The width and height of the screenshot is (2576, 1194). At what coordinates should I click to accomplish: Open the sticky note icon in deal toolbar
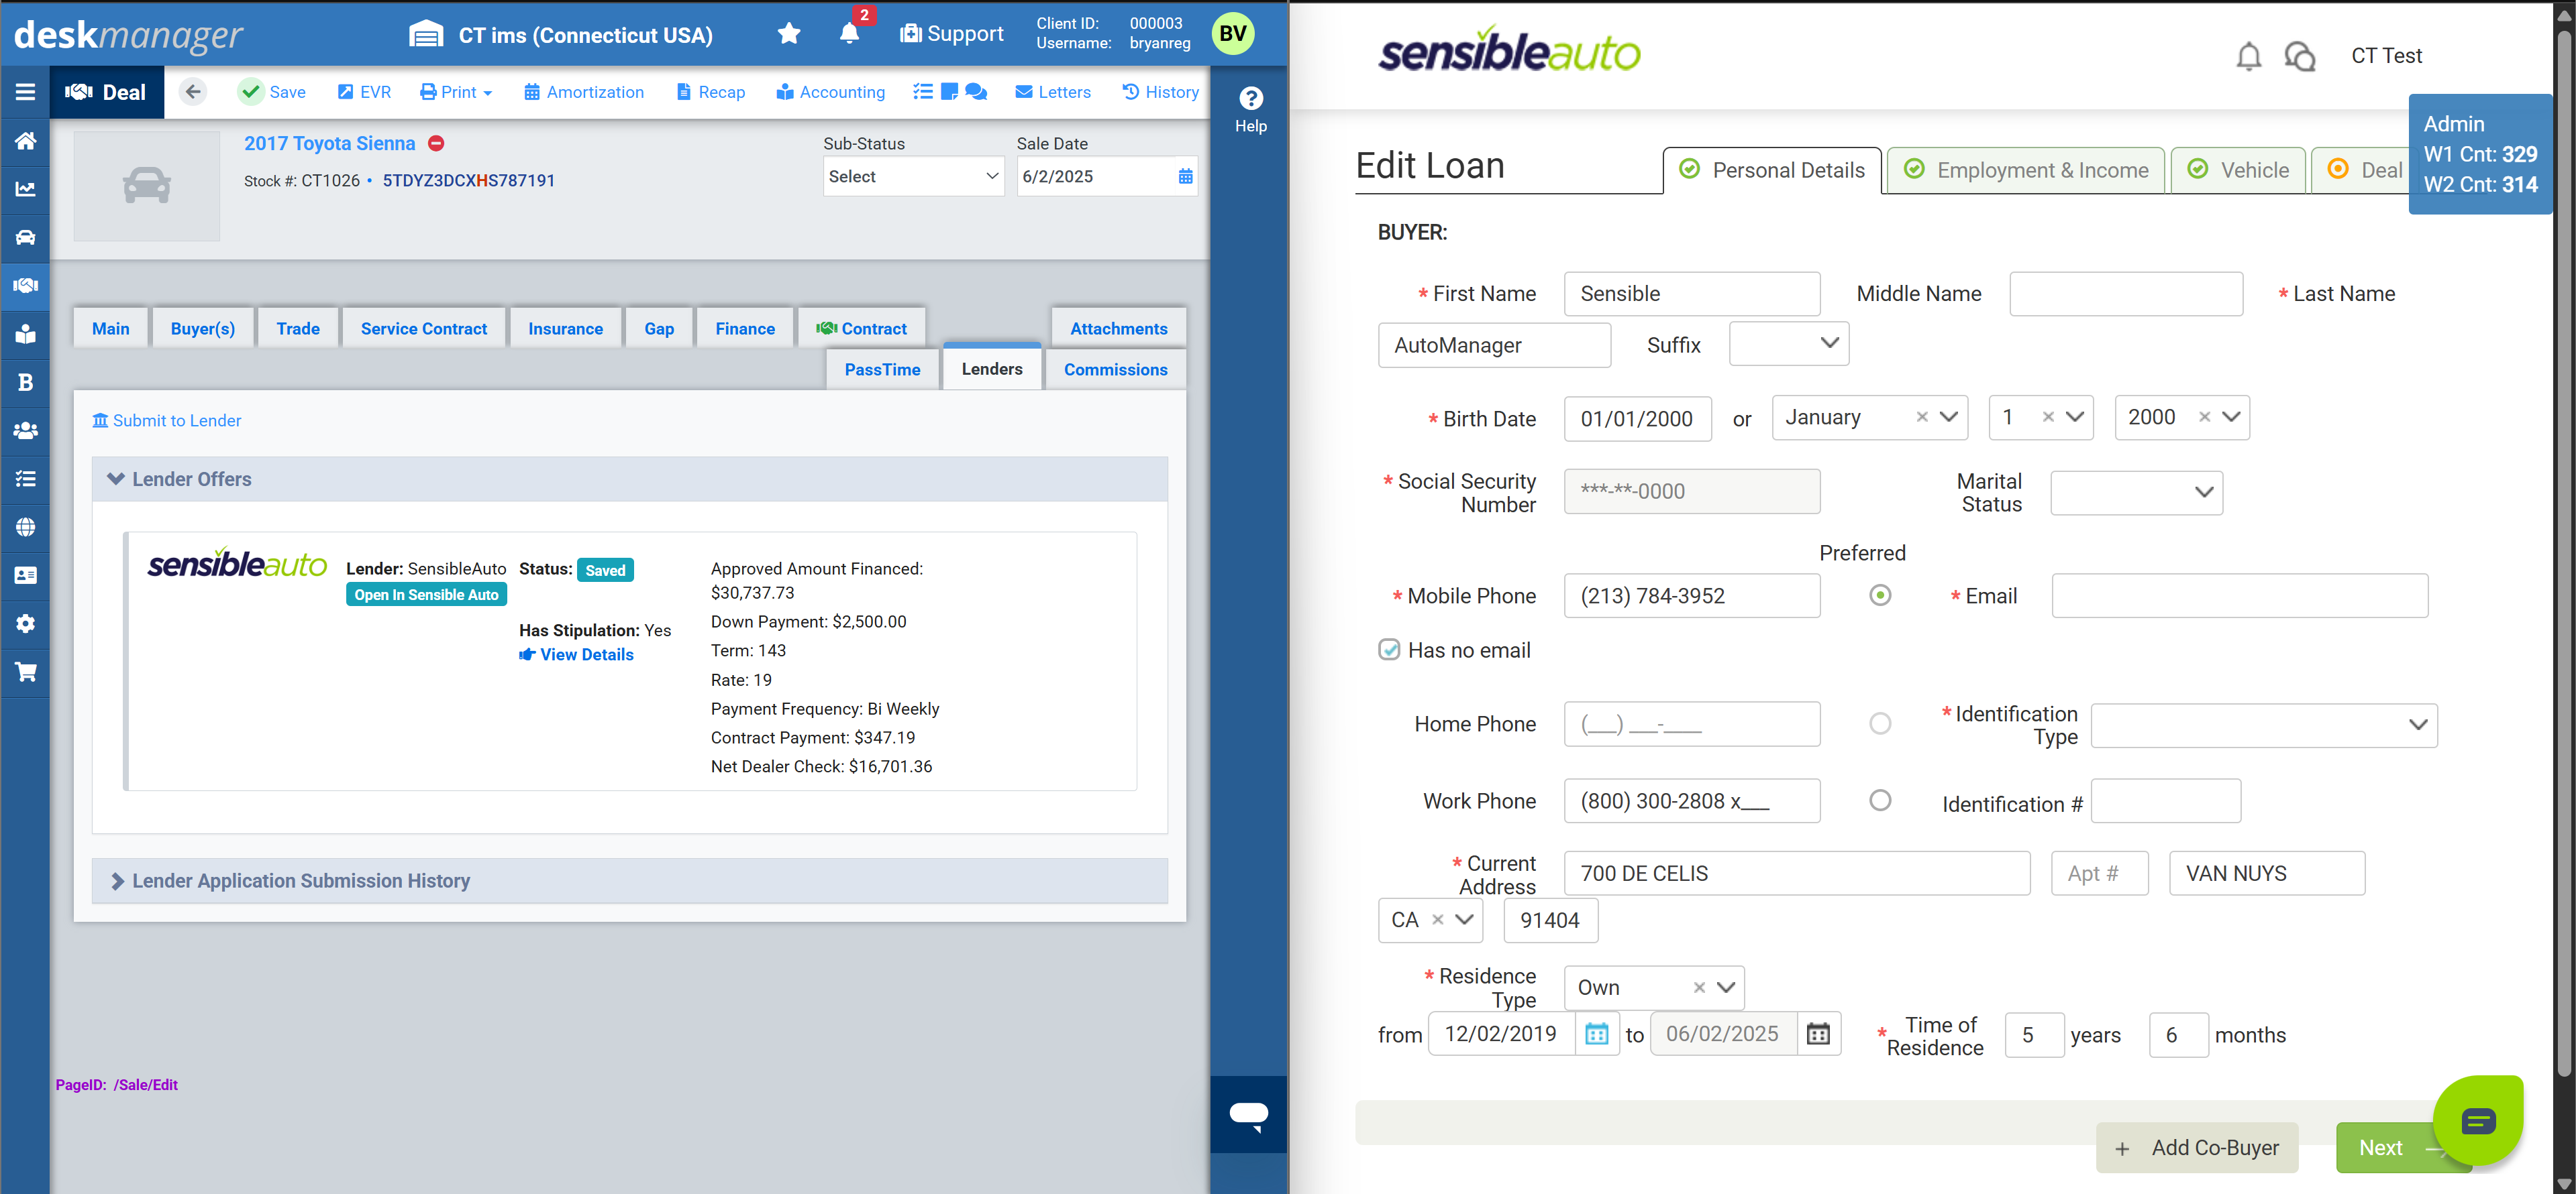(x=949, y=92)
